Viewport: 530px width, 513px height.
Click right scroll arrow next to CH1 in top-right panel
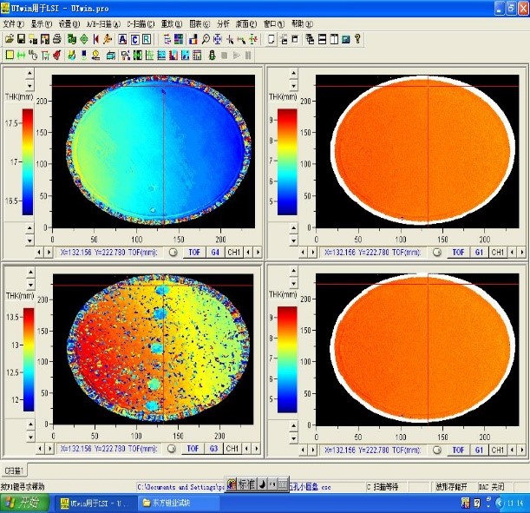point(519,253)
